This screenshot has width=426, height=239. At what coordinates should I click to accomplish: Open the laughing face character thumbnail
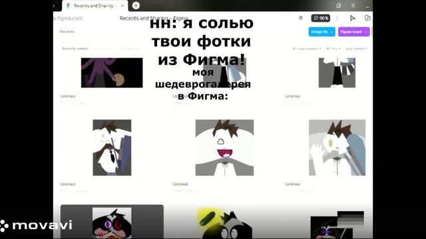tap(224, 147)
